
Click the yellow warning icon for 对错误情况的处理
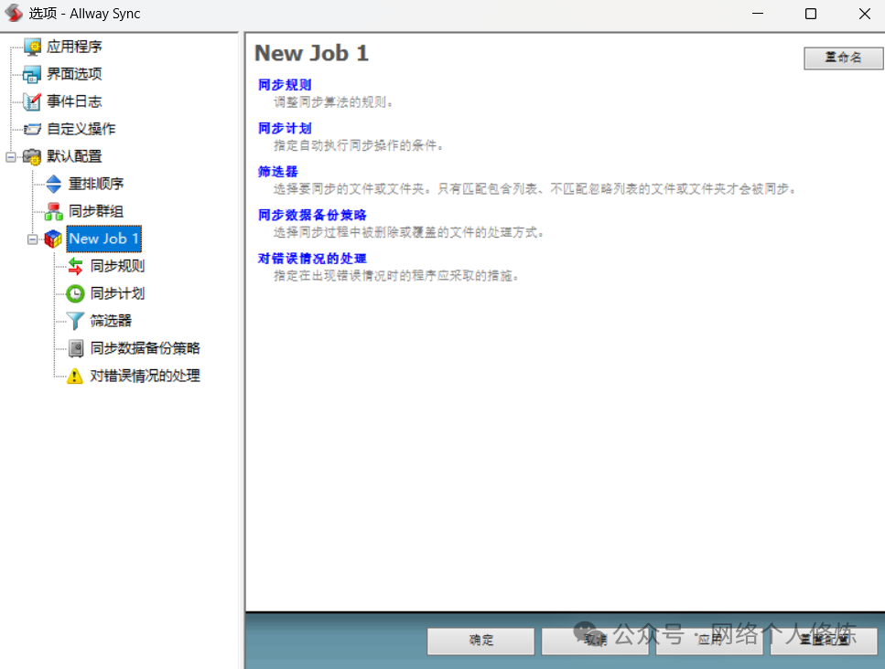[x=75, y=376]
